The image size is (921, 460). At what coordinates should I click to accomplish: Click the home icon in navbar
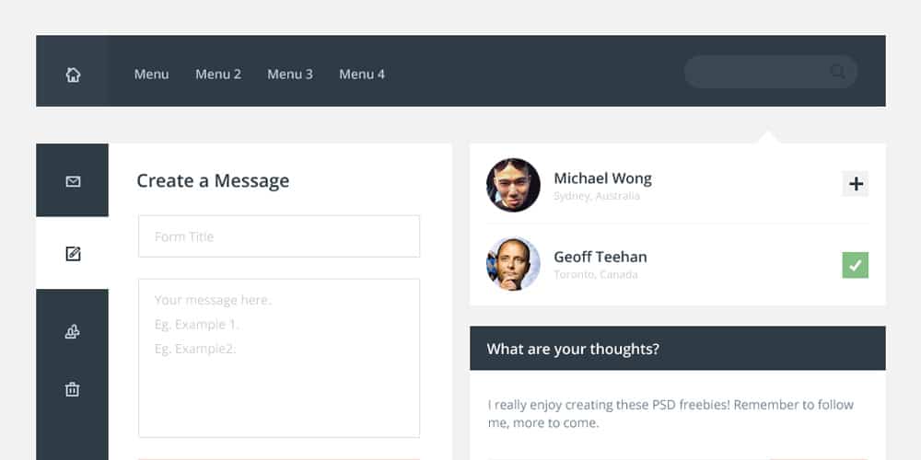coord(73,75)
